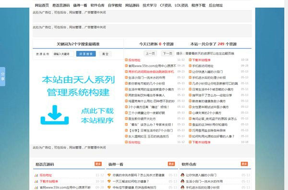Go to LOL资讯 in the navigation
288x190 pixels.
(x=181, y=5)
